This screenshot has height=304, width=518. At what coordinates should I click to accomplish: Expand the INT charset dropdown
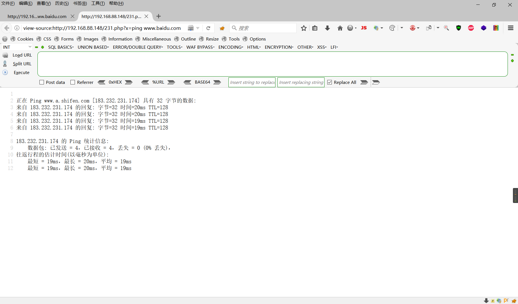[30, 47]
